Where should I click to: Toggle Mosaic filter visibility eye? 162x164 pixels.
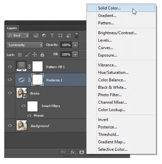tap(29, 116)
